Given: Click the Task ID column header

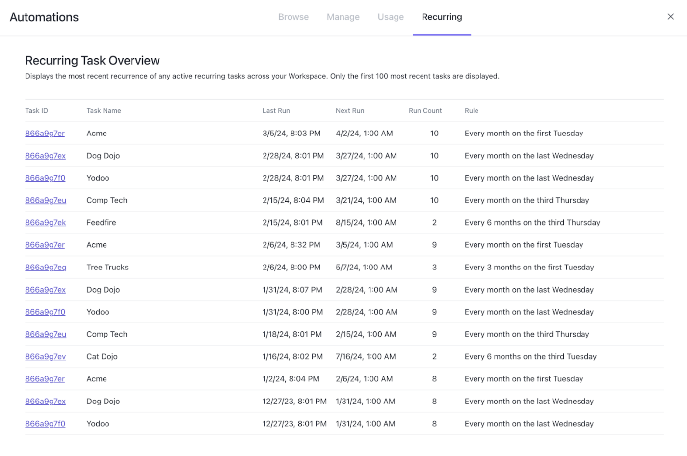Looking at the screenshot, I should 36,111.
